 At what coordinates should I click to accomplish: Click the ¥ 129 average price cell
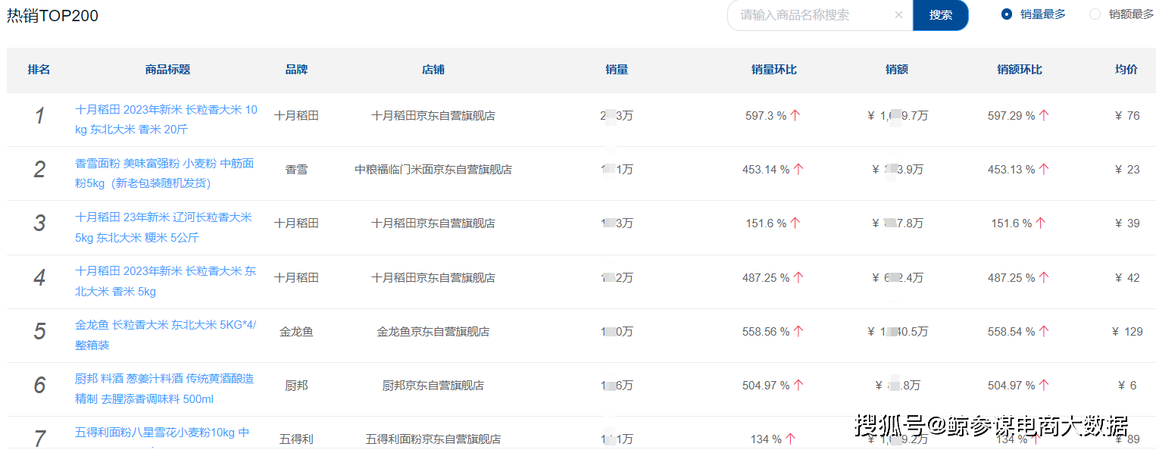1127,332
